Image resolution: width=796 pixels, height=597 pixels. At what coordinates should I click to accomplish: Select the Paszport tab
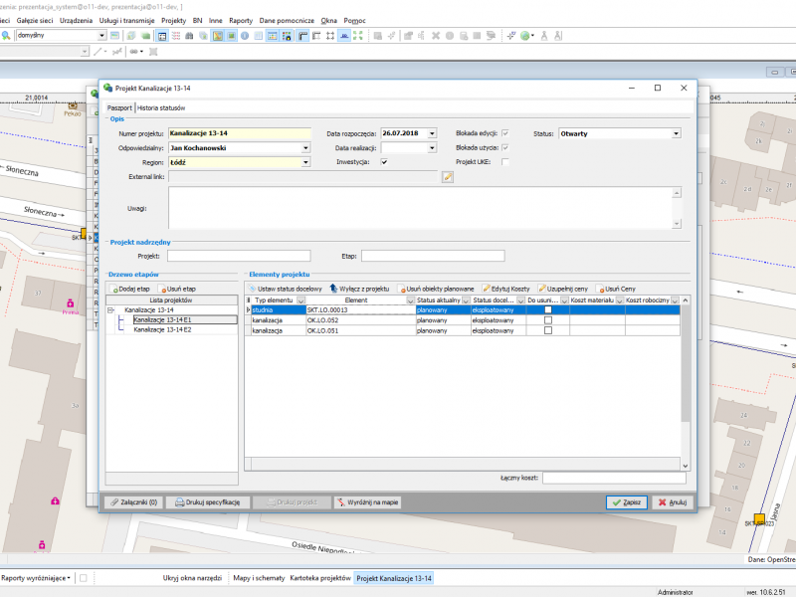(x=119, y=107)
